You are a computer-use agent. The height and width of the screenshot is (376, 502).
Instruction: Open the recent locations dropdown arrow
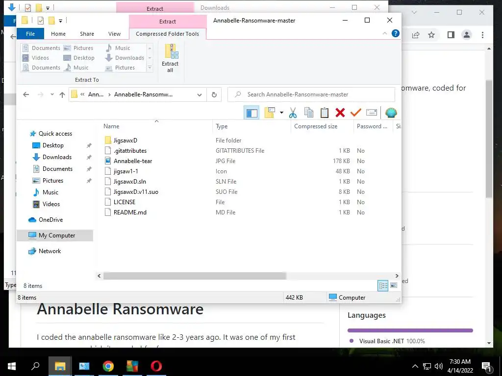[x=52, y=94]
